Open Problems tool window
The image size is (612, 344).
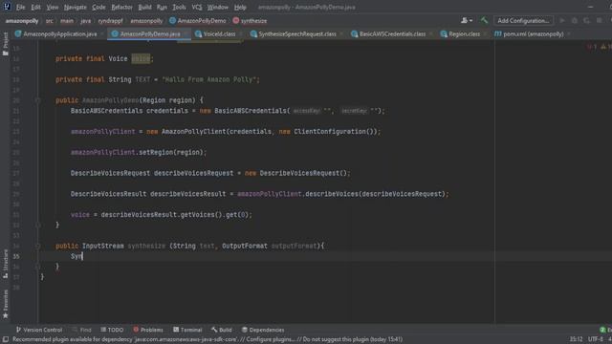pos(148,330)
